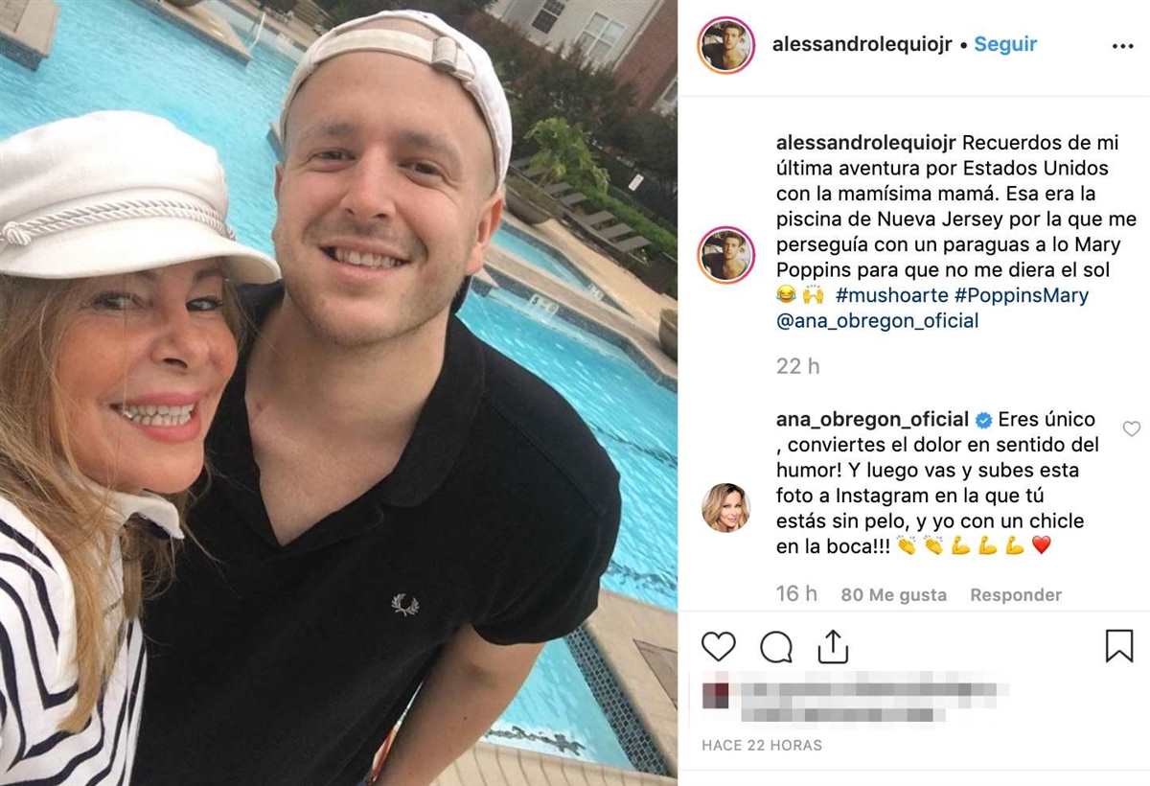
Task: Click the 16 h comment timestamp
Action: click(796, 594)
